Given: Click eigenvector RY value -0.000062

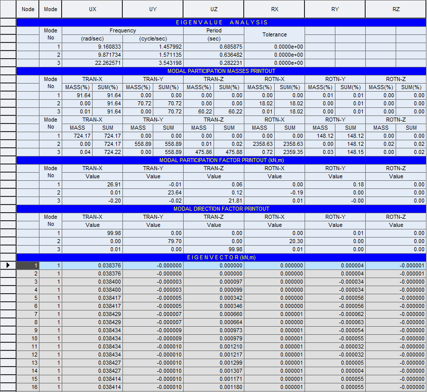Looking at the screenshot, I should pos(335,314).
